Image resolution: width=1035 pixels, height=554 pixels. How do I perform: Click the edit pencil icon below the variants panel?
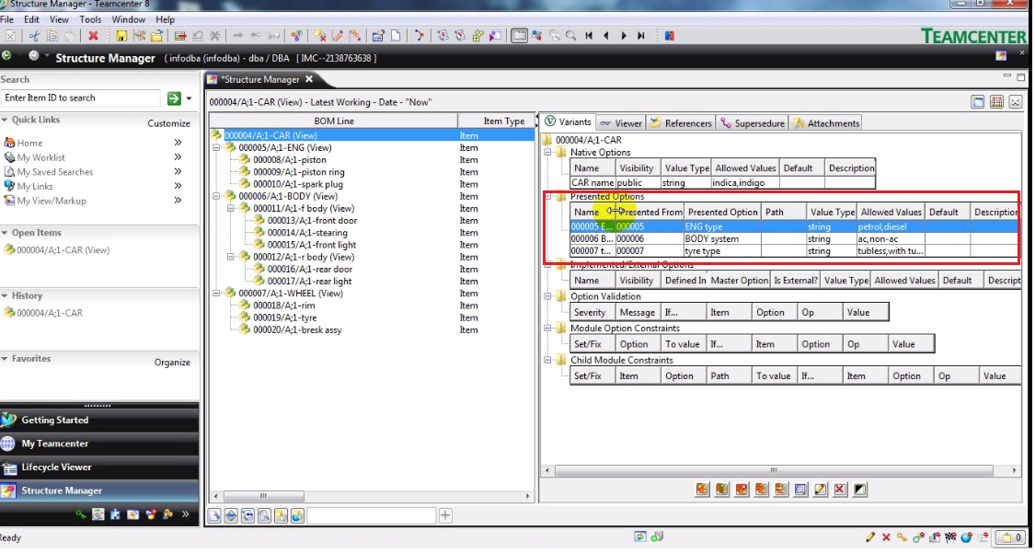821,490
